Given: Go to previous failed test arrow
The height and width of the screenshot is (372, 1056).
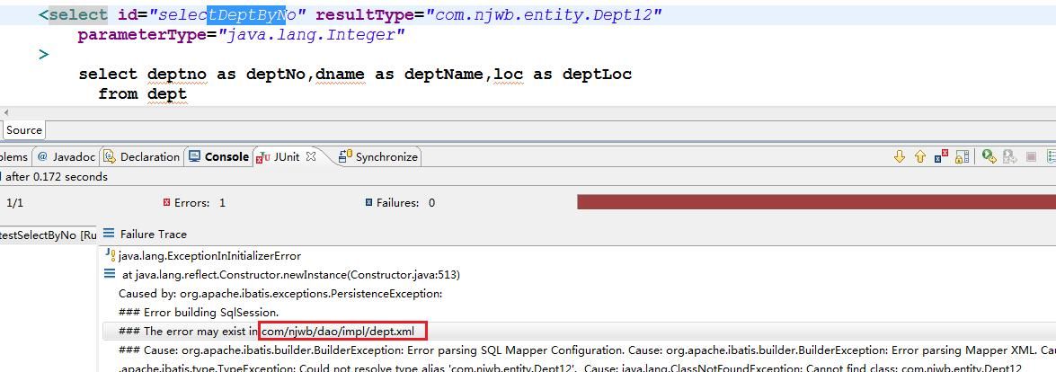Looking at the screenshot, I should pos(919,156).
